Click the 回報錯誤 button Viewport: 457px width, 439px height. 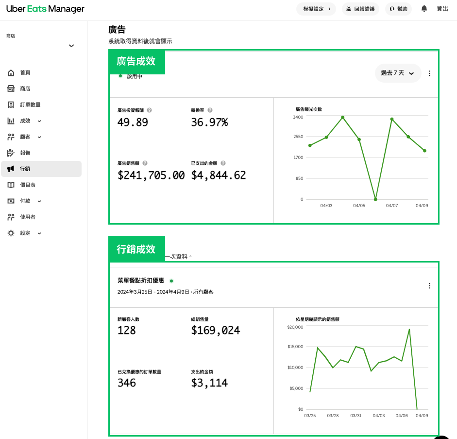point(360,9)
